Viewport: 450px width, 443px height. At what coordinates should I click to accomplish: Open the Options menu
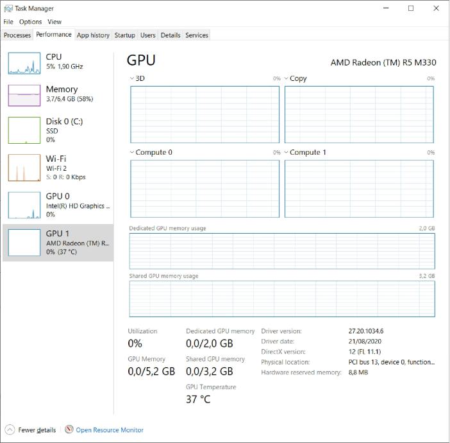coord(30,22)
